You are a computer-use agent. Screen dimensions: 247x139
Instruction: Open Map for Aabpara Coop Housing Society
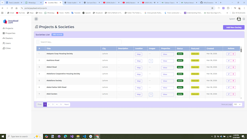pyautogui.click(x=139, y=54)
